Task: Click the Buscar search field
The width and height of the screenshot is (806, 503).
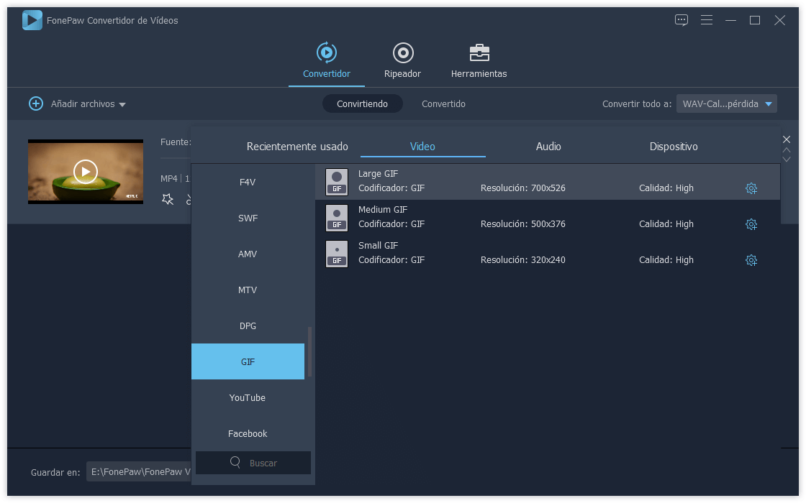Action: [253, 463]
